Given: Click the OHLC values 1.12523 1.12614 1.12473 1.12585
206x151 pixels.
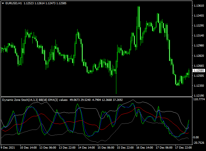Looking at the screenshot, I should 45,3.
